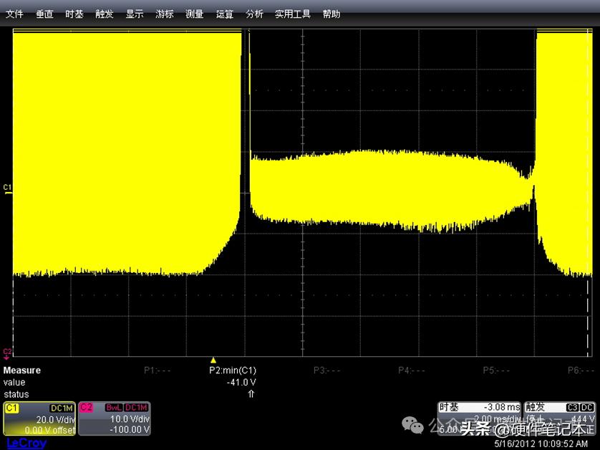600x450 pixels.
Task: Open the 测量 (Measure) menu
Action: [194, 14]
